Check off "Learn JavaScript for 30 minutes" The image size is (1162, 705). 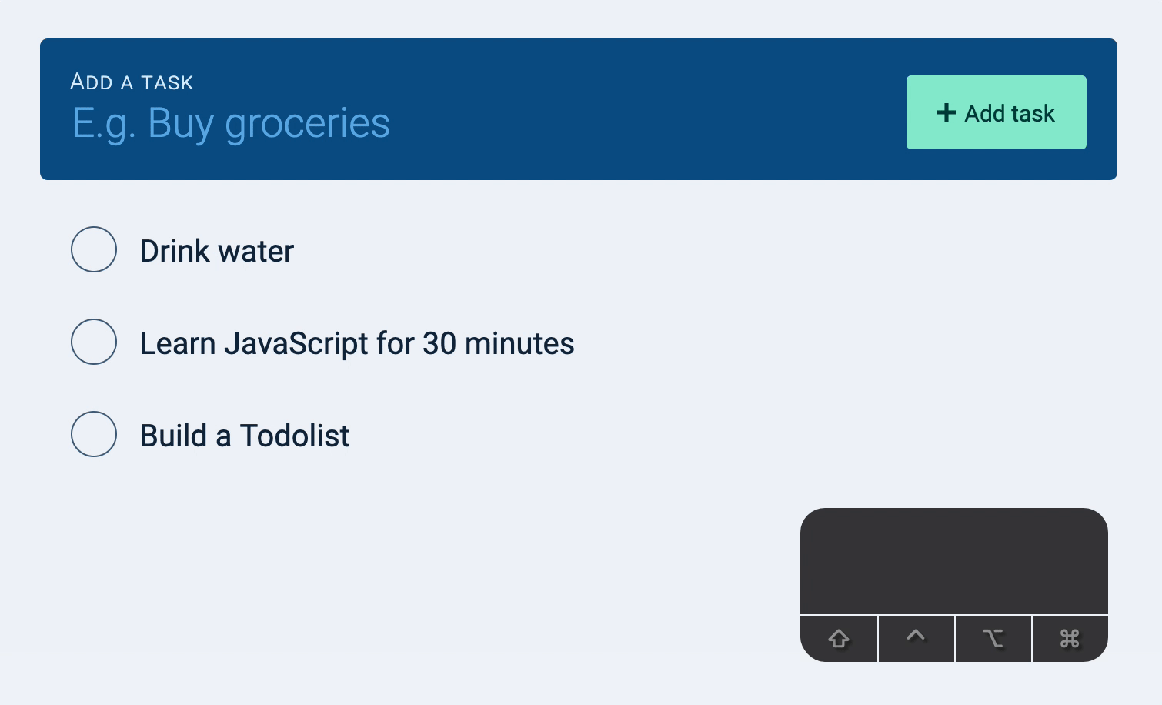[93, 342]
